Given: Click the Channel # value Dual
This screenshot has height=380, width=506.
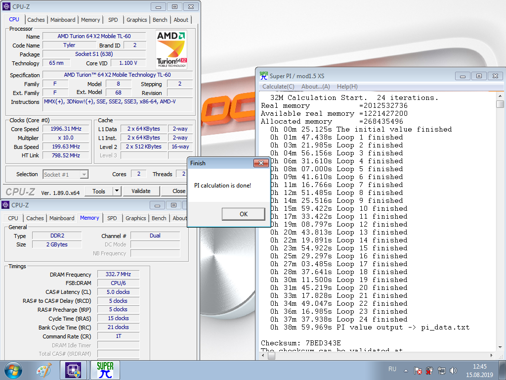Looking at the screenshot, I should 155,236.
